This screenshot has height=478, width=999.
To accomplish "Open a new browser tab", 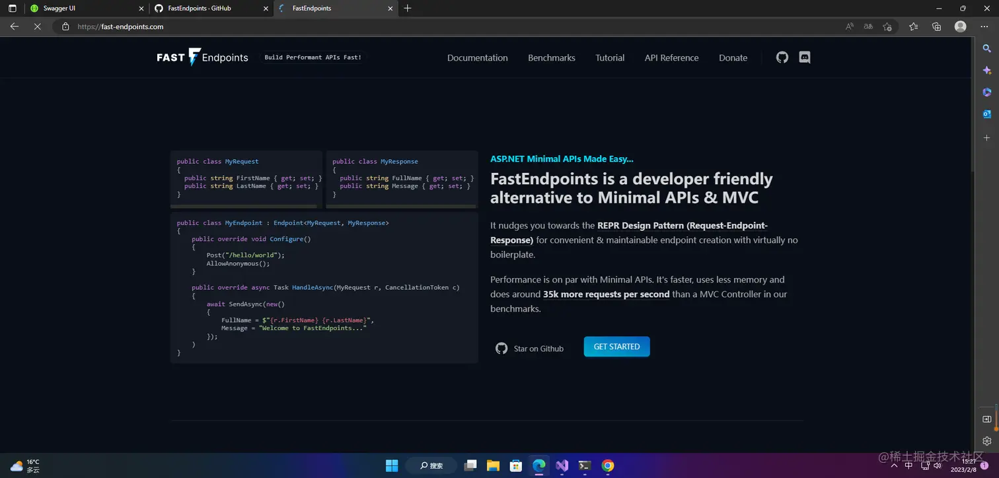I will pyautogui.click(x=408, y=9).
